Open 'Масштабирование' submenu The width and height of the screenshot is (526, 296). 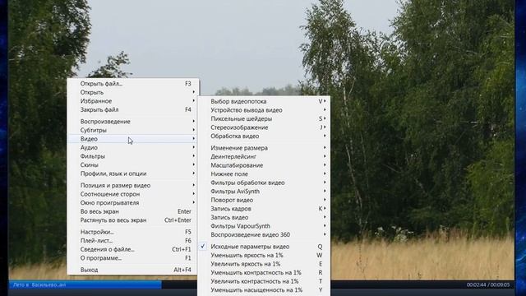pyautogui.click(x=264, y=165)
